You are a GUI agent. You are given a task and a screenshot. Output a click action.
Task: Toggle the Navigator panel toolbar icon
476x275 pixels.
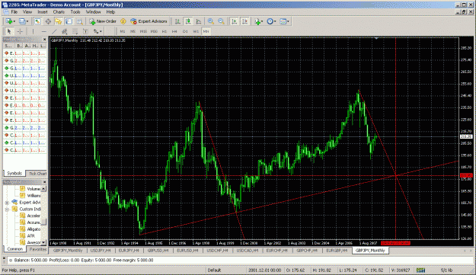tap(59, 21)
